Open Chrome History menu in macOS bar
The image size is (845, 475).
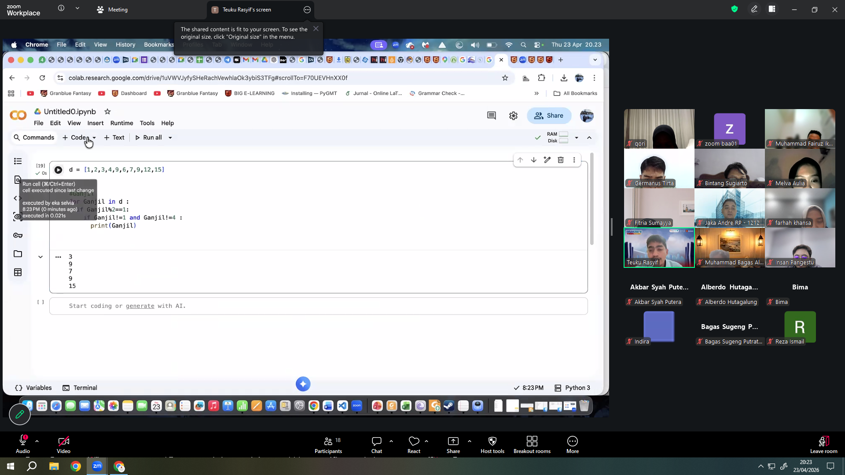click(125, 45)
